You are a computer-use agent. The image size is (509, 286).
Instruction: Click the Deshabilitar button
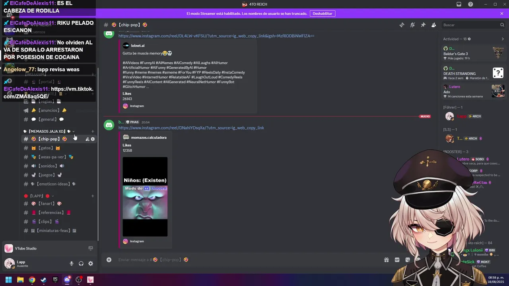click(322, 14)
